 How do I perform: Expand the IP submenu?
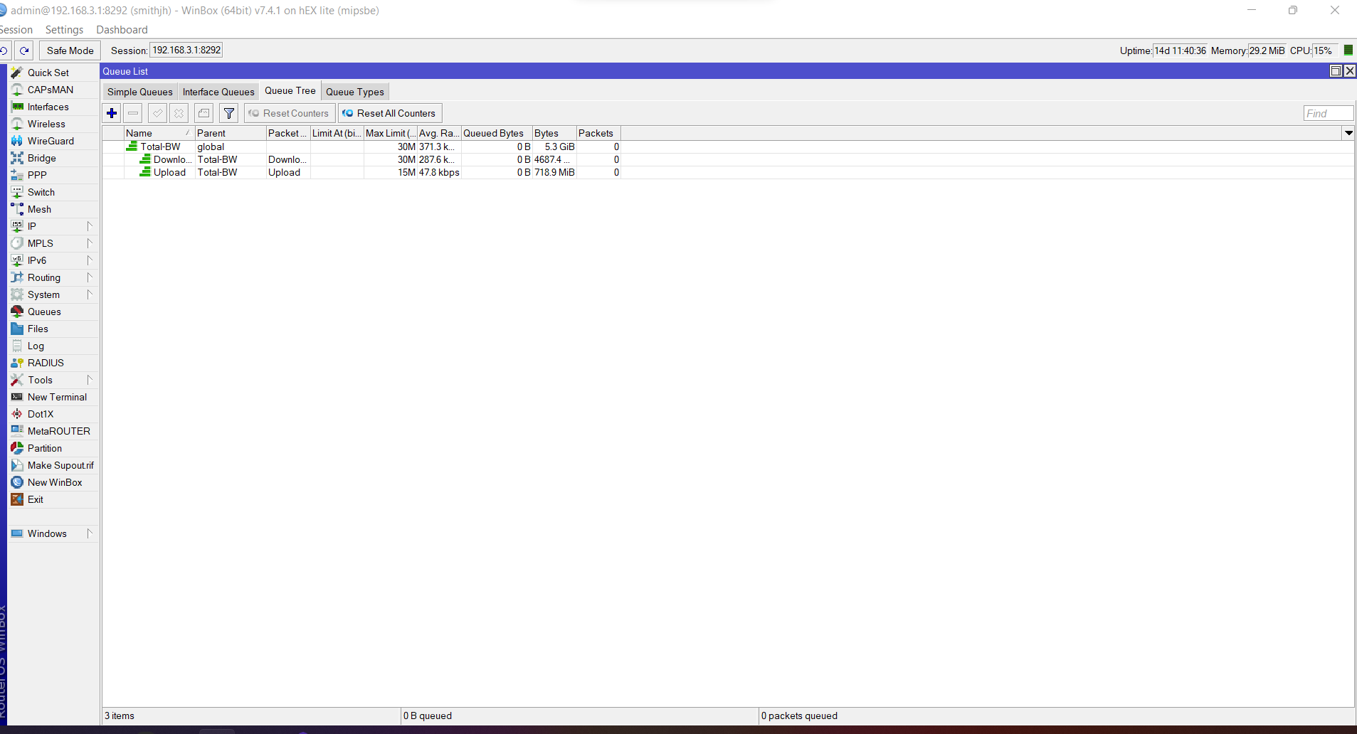point(53,226)
